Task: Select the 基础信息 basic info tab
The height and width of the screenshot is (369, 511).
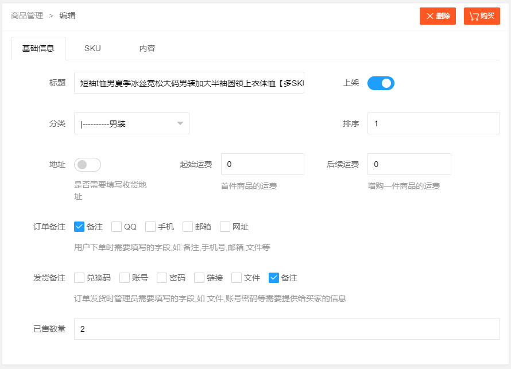Action: tap(38, 48)
